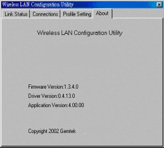Close the Wireless LAN Configuration Utility window

(x=159, y=5)
